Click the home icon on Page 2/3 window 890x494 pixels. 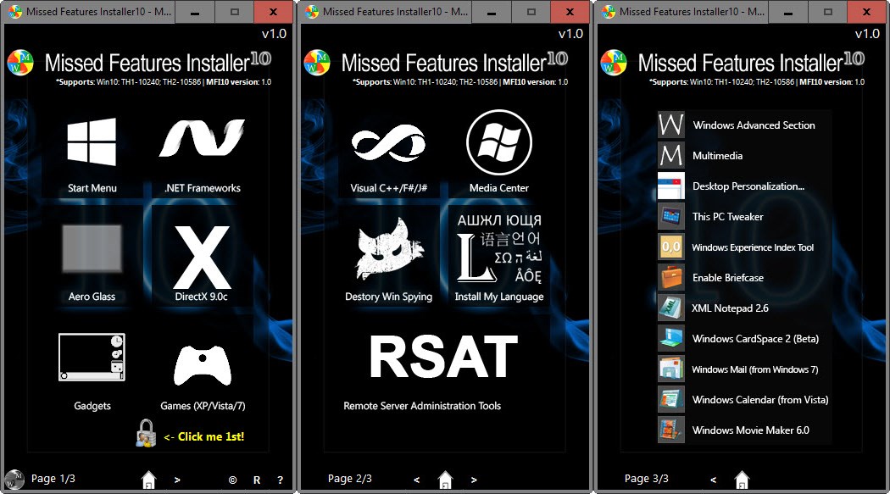tap(446, 480)
